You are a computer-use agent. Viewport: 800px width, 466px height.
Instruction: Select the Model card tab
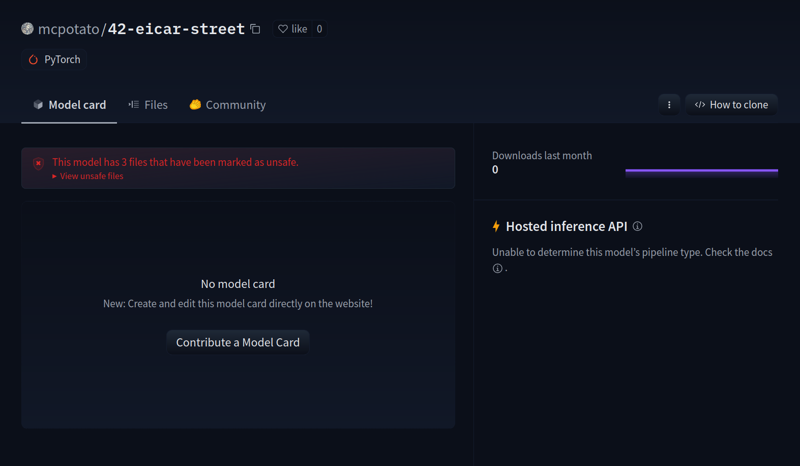coord(69,105)
